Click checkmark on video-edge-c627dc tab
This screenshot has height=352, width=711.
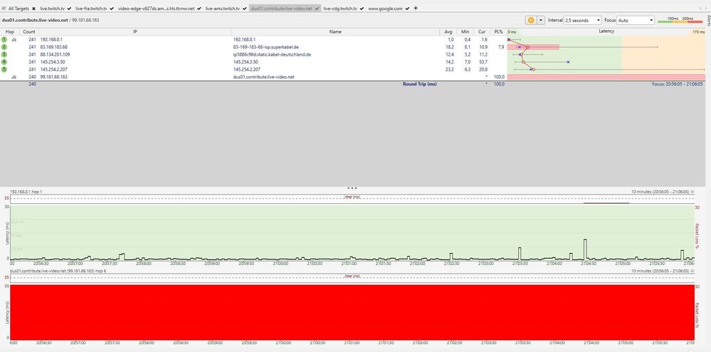pyautogui.click(x=199, y=8)
